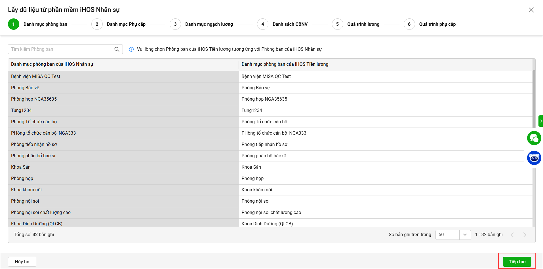
Task: Select step 4 Danh sách CBNV
Action: [282, 24]
